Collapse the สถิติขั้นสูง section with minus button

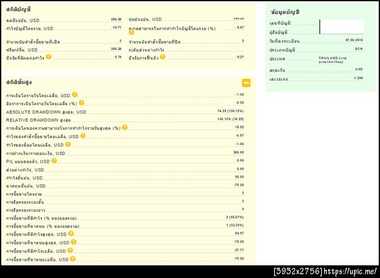(x=246, y=83)
